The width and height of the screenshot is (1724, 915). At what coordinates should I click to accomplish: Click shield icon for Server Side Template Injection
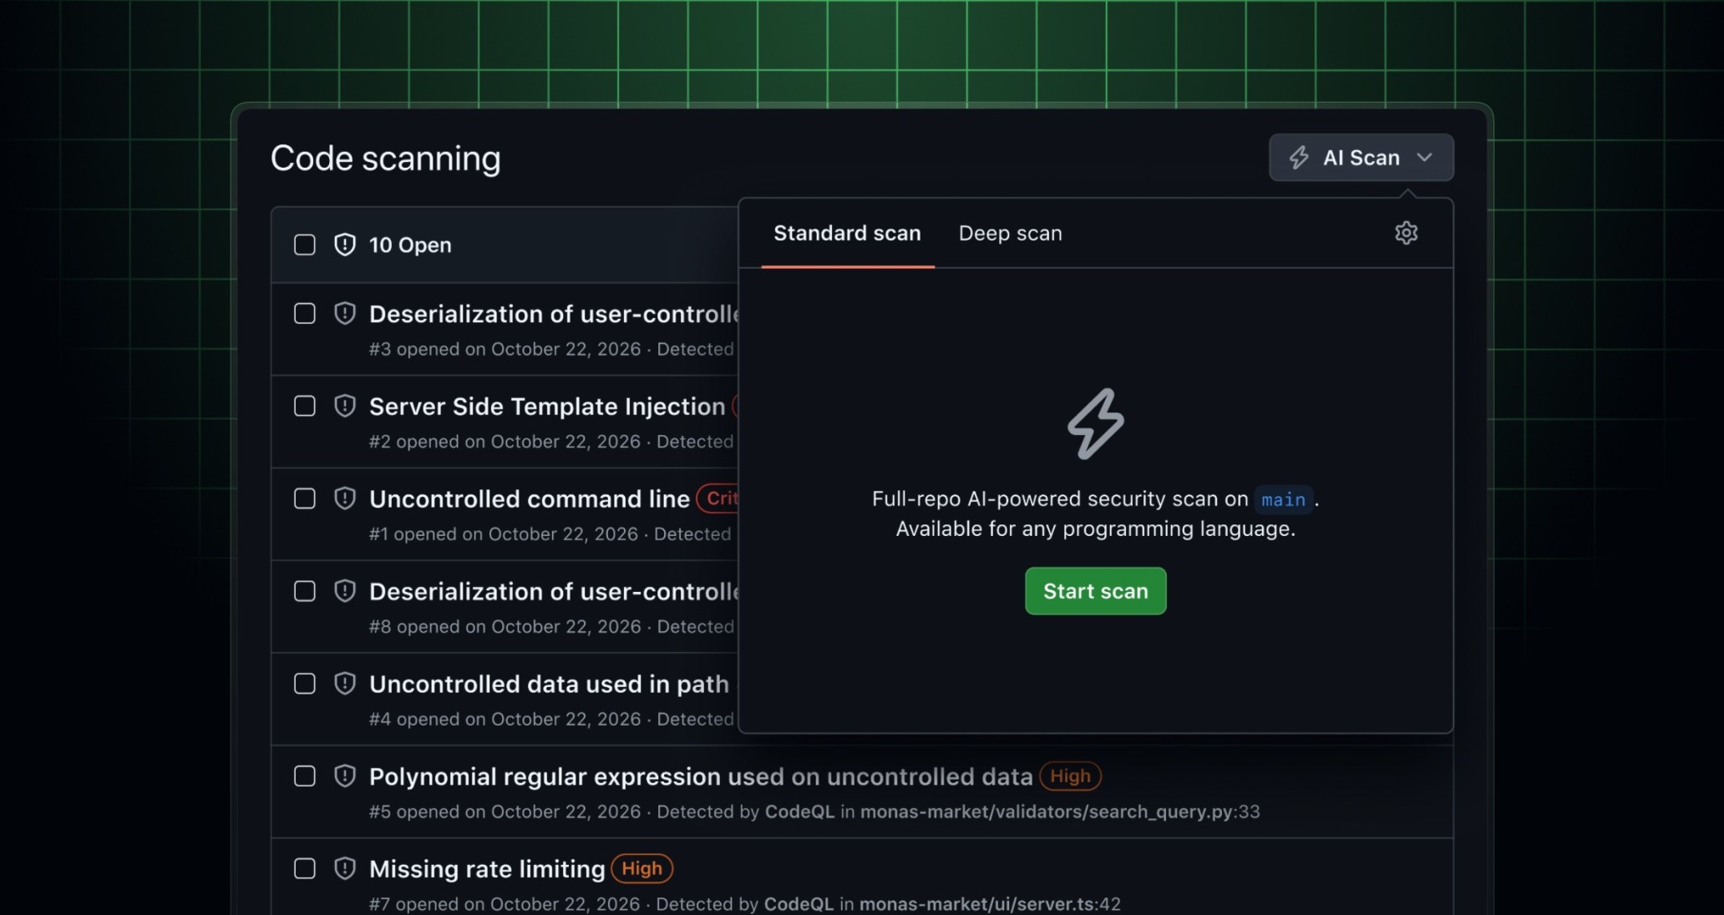[345, 406]
